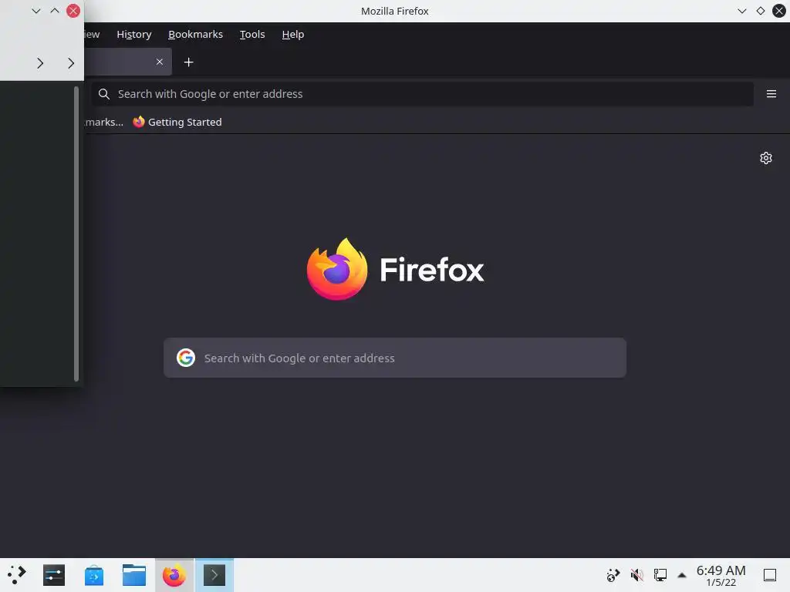The height and width of the screenshot is (592, 790).
Task: Focus the center page search field
Action: [395, 358]
